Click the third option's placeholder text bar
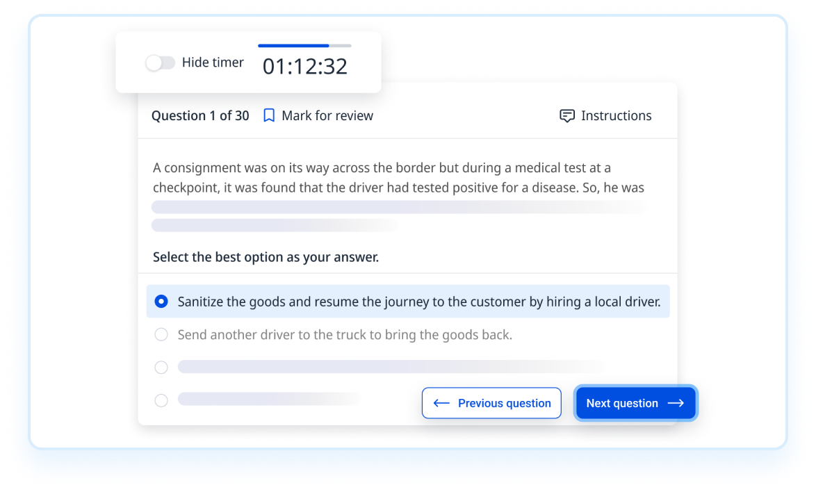 (x=389, y=367)
